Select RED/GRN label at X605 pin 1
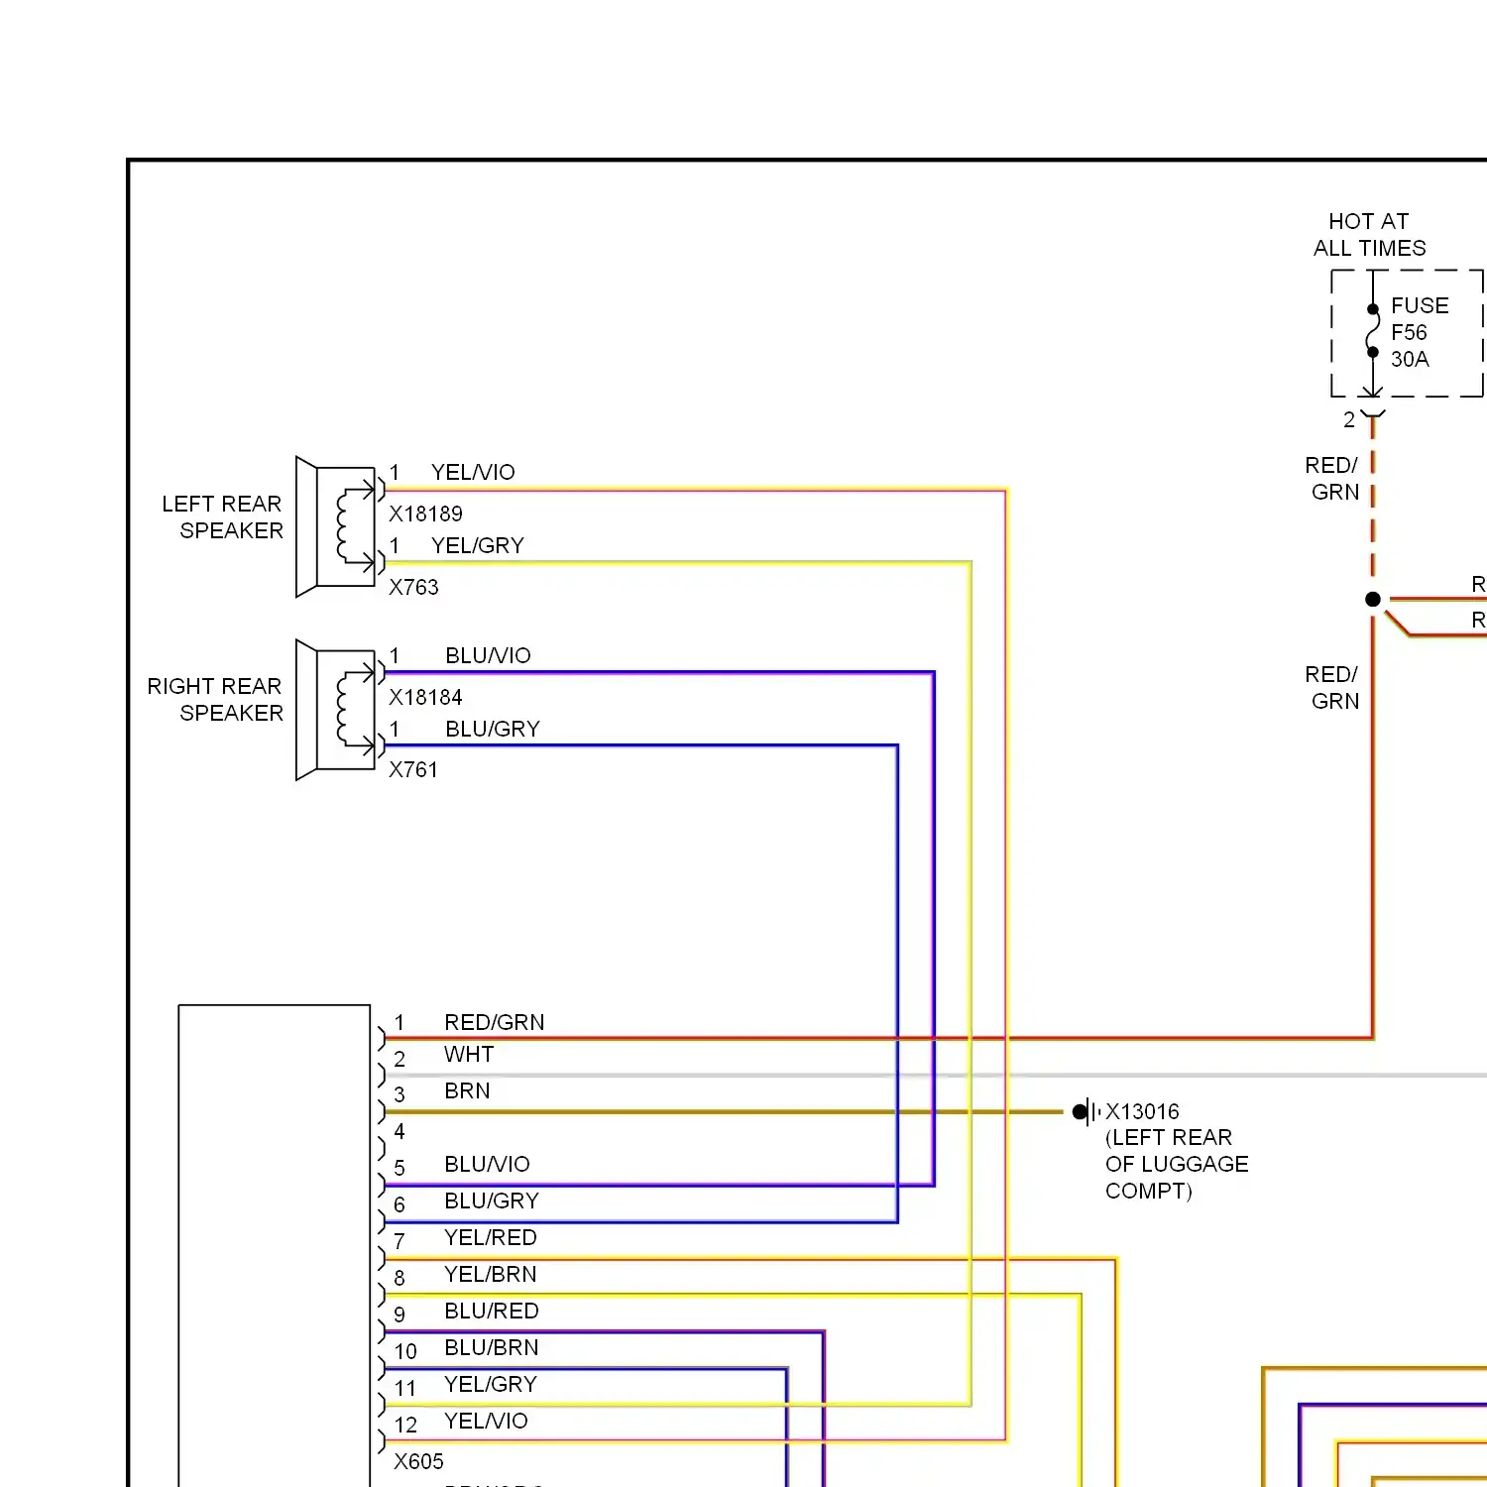1487x1487 pixels. (x=494, y=1022)
